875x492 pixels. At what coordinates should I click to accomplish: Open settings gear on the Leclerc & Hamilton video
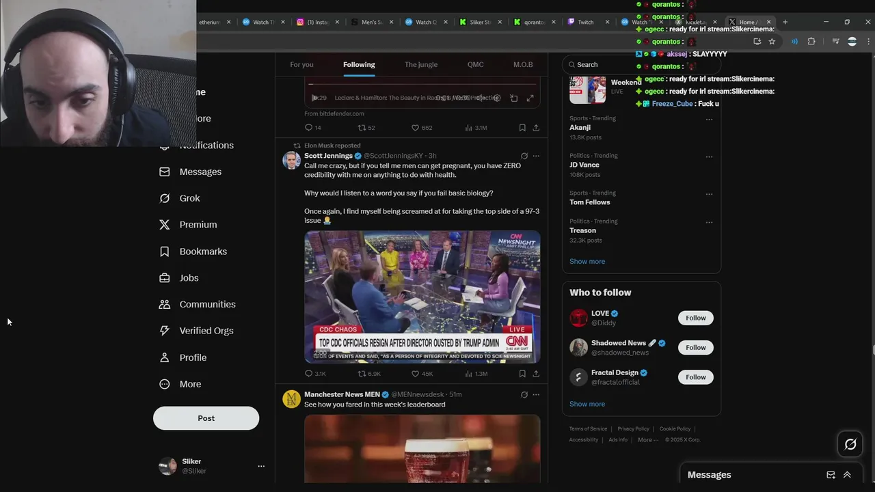click(x=497, y=98)
